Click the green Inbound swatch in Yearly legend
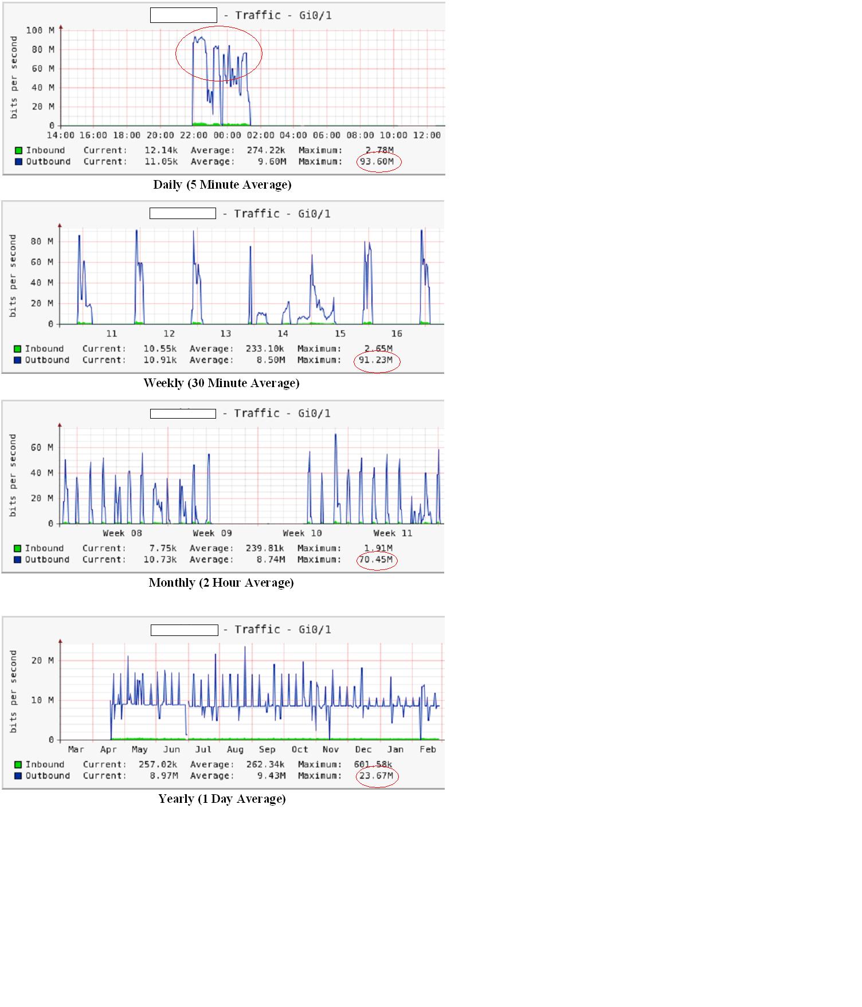 click(18, 765)
